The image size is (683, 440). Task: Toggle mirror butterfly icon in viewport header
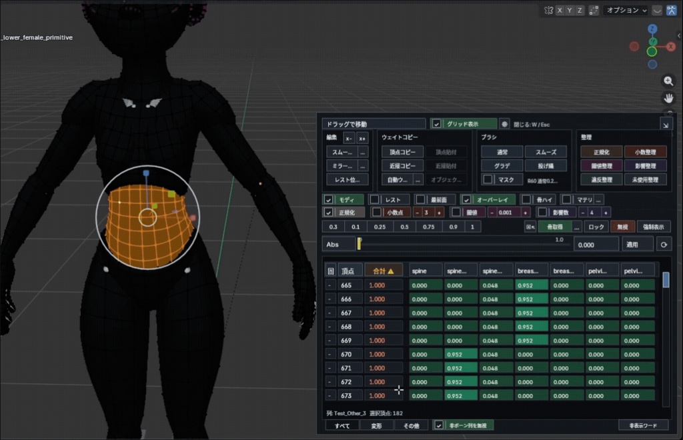click(548, 10)
